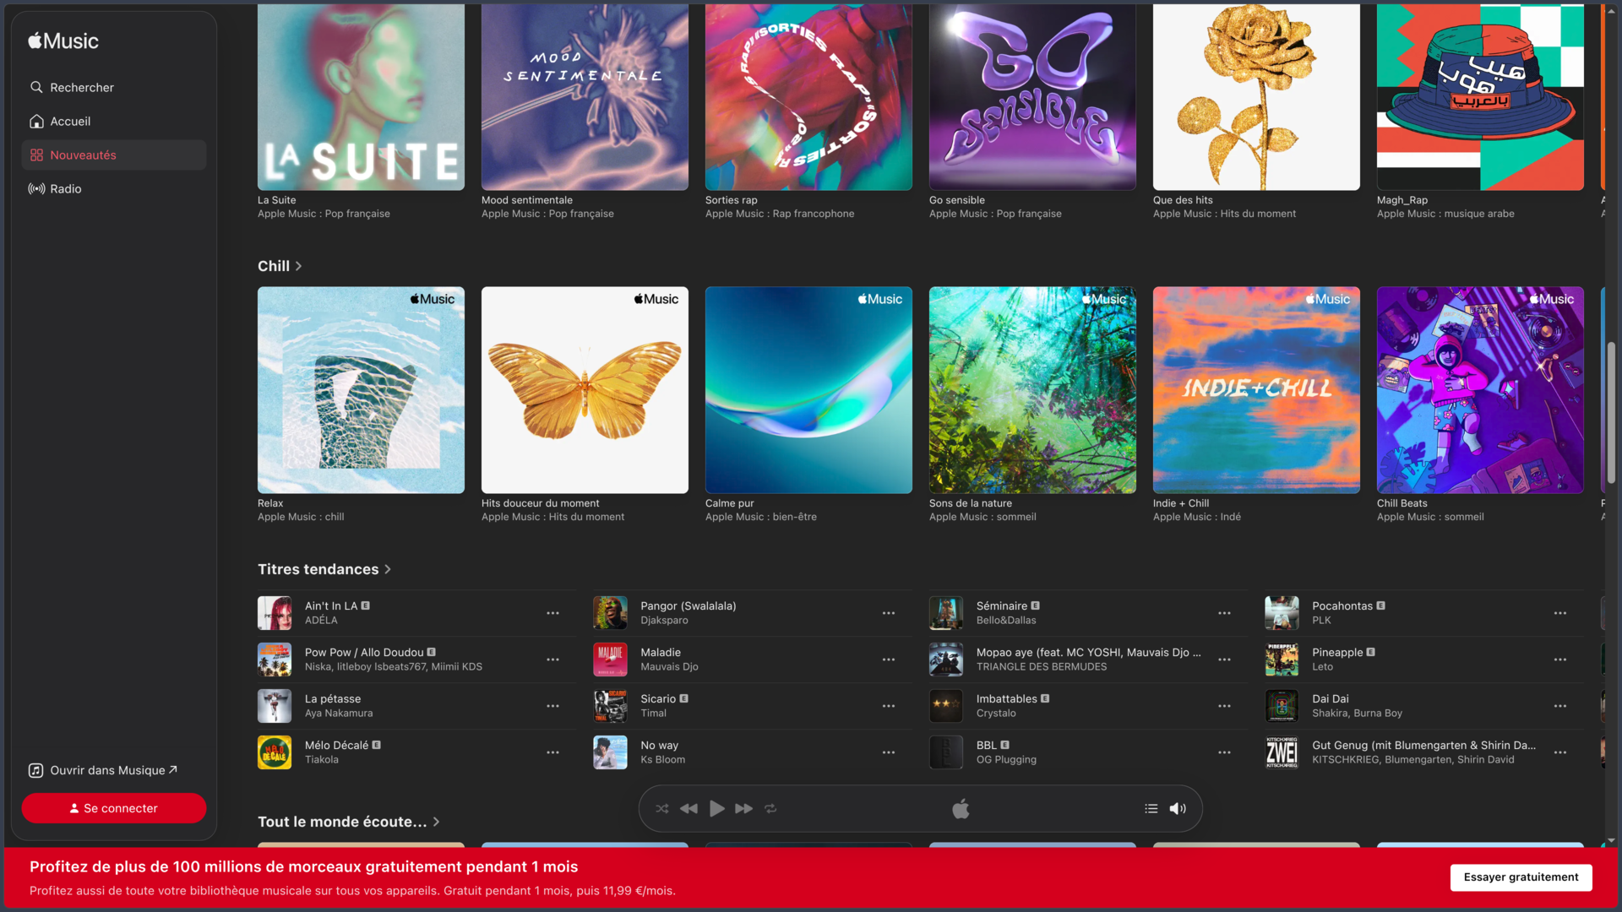Open more options for Ain't In LA
1622x912 pixels.
[552, 613]
